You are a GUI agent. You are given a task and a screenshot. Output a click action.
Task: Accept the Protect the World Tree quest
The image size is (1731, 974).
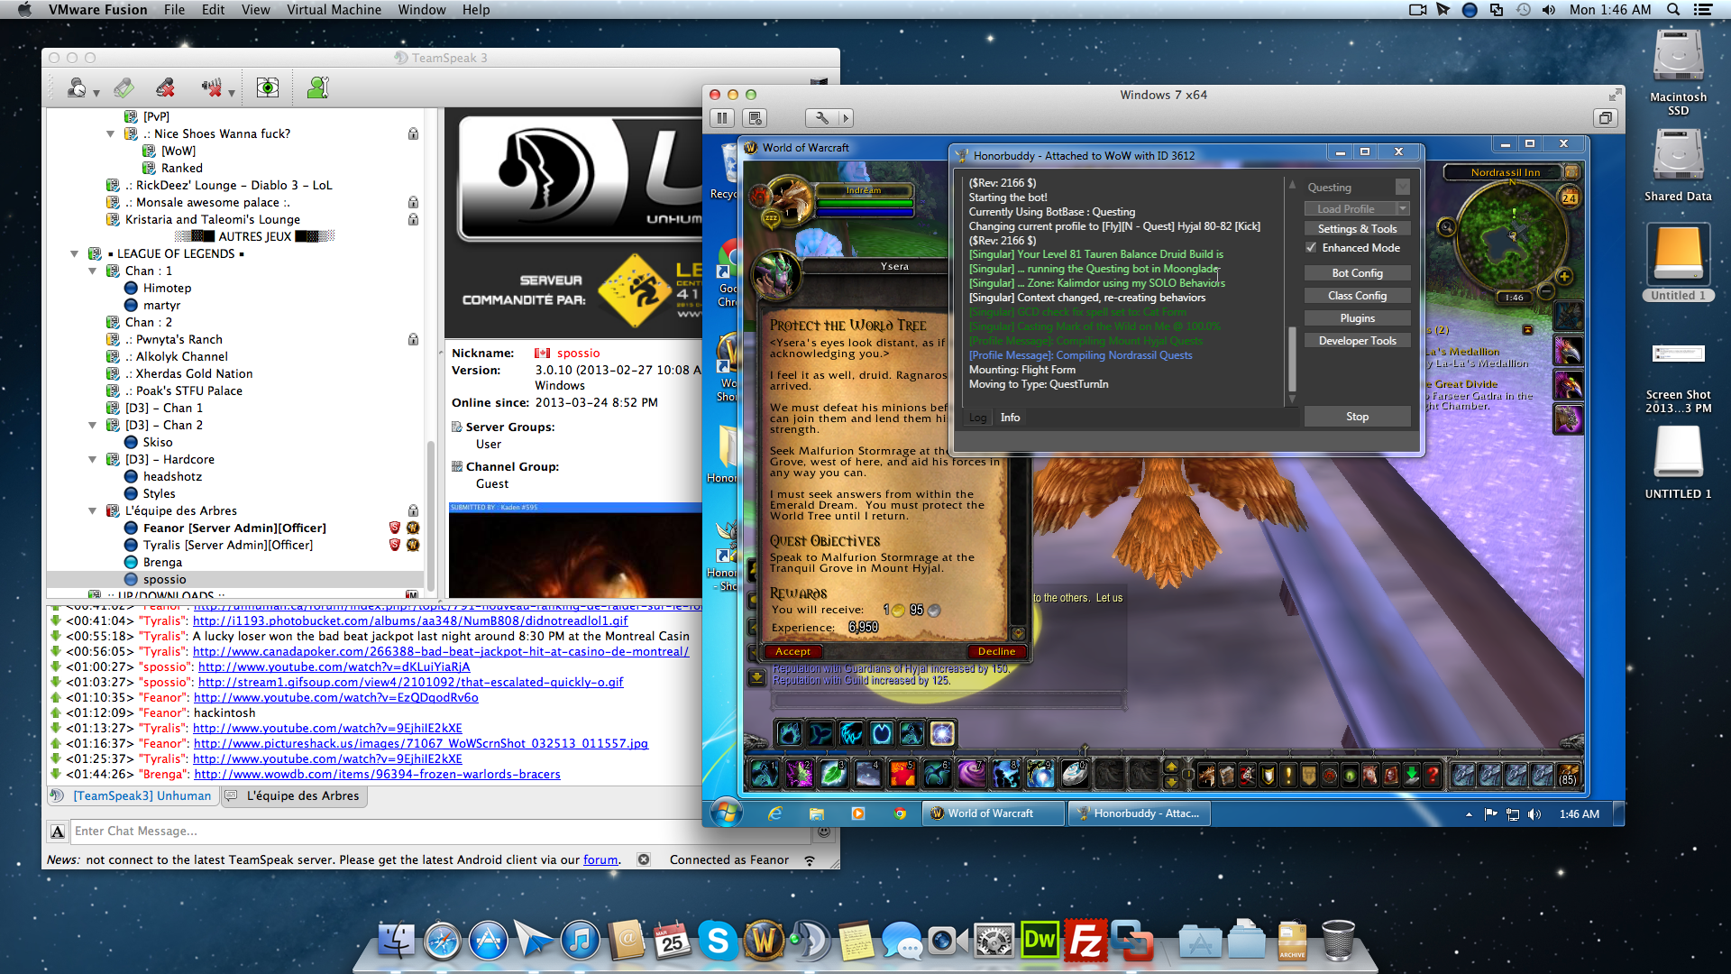(x=792, y=651)
